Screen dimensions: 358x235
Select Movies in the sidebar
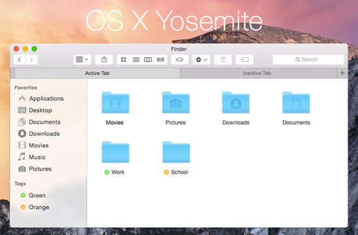pyautogui.click(x=33, y=145)
